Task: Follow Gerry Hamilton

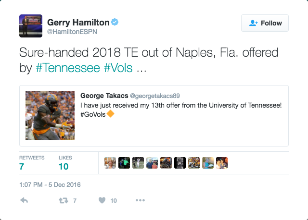Action: [265, 23]
